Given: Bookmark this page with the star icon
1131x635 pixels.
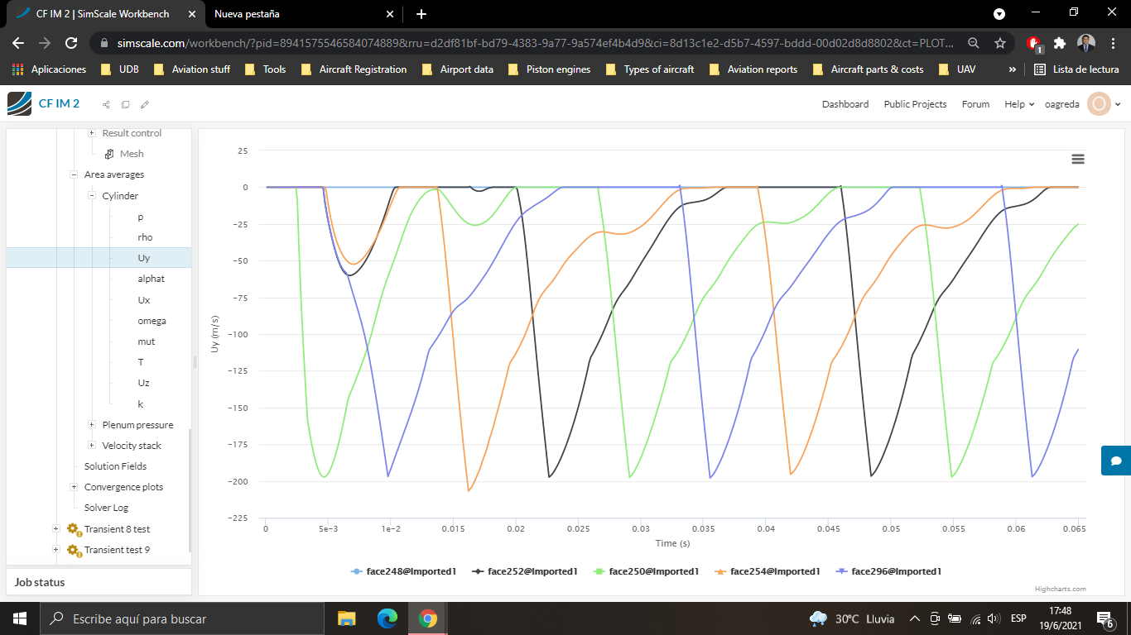Looking at the screenshot, I should [x=1000, y=43].
